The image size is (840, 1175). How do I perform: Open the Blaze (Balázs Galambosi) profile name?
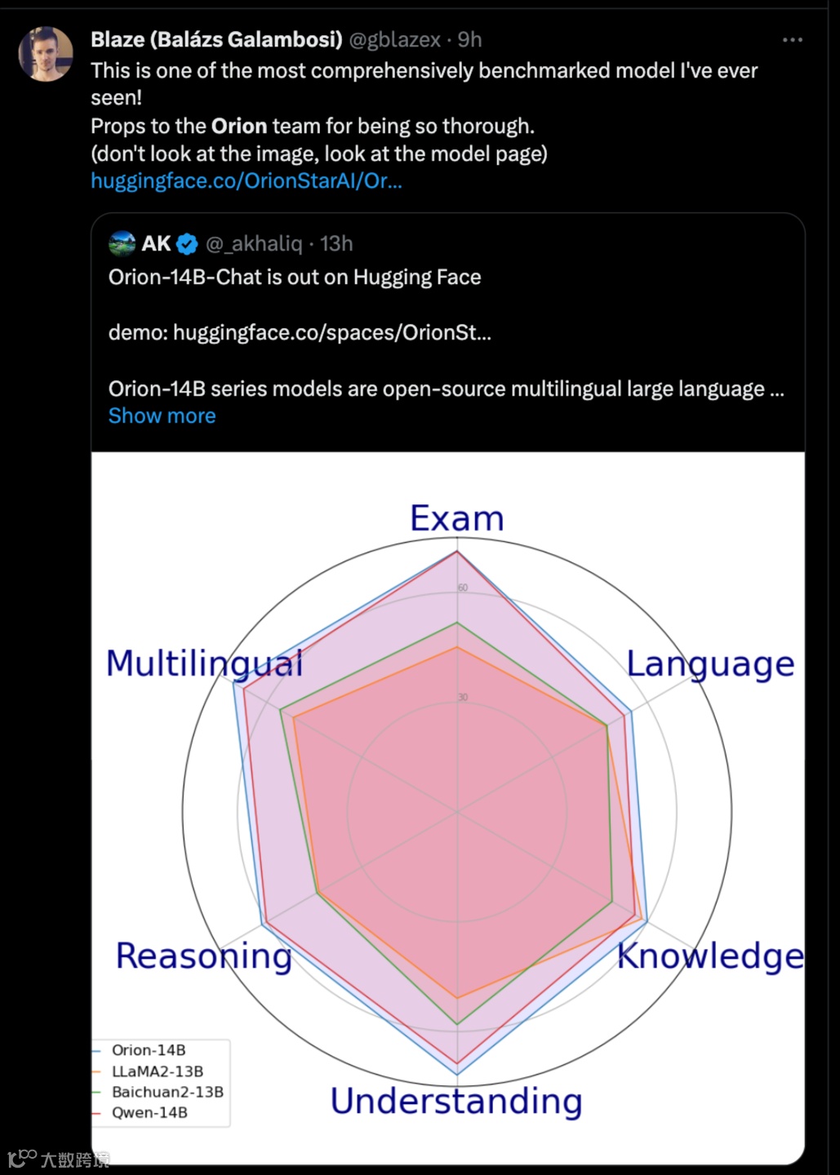click(216, 39)
